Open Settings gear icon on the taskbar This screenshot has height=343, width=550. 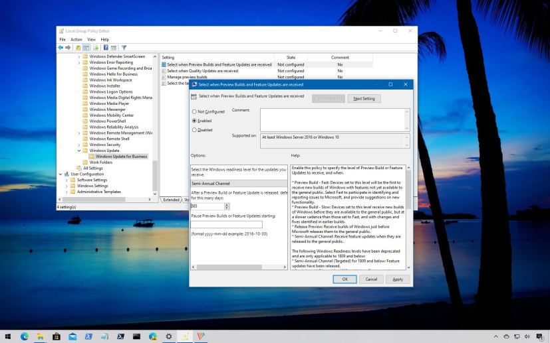169,337
